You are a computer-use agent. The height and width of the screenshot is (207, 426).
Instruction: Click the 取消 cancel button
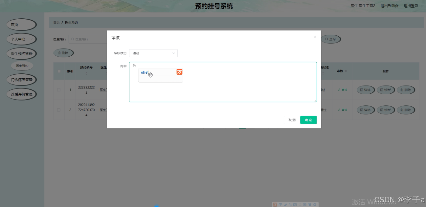coord(292,120)
